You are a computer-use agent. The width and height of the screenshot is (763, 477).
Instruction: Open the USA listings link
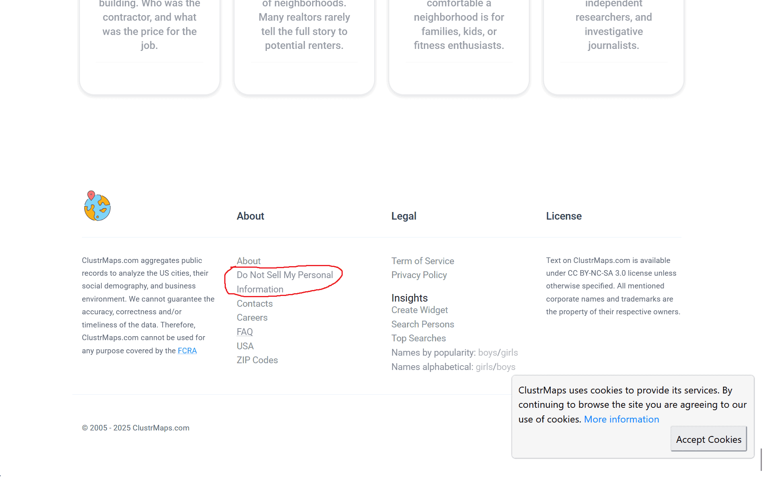245,346
